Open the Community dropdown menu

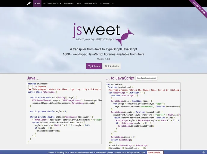click(x=107, y=3)
